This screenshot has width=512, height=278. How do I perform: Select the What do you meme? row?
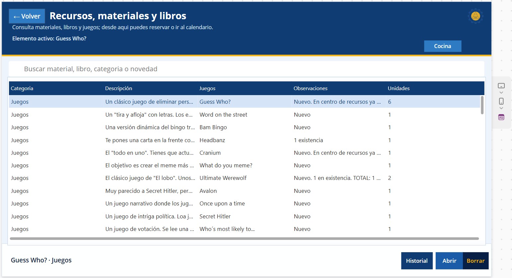(x=244, y=165)
